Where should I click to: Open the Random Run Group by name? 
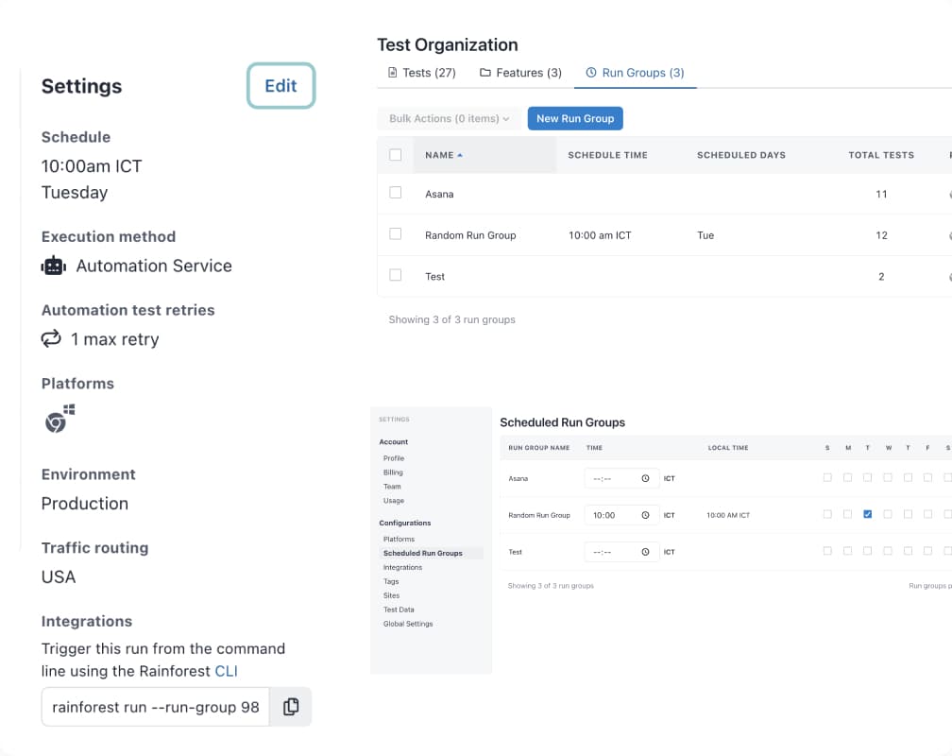click(x=470, y=235)
